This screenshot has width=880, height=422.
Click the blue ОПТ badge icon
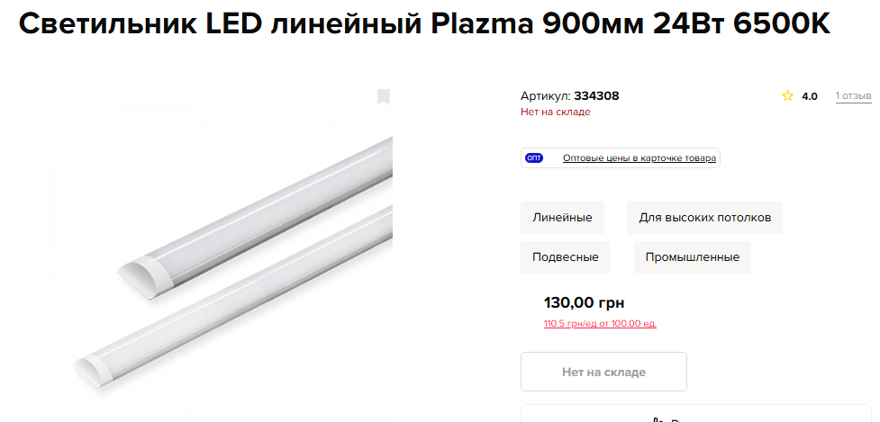point(534,158)
